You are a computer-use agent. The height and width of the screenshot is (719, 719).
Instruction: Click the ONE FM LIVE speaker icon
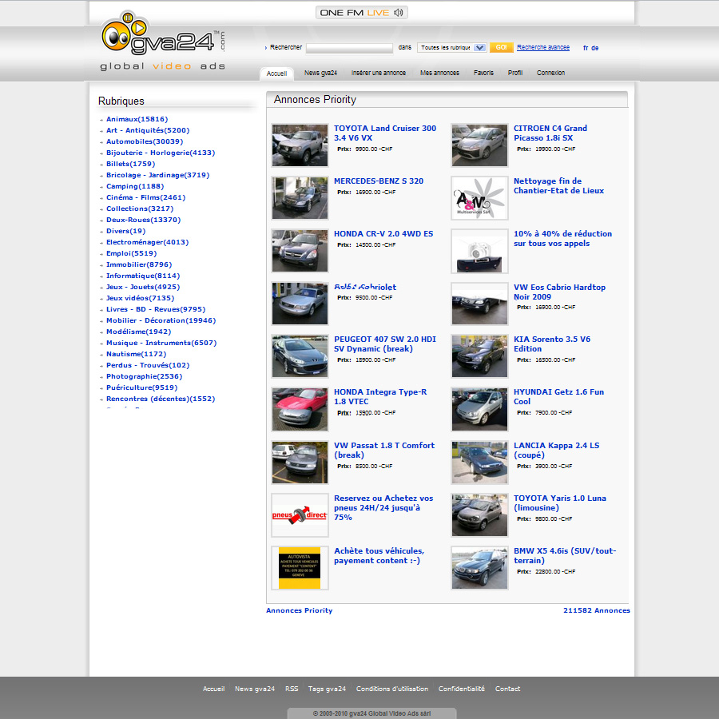[399, 12]
